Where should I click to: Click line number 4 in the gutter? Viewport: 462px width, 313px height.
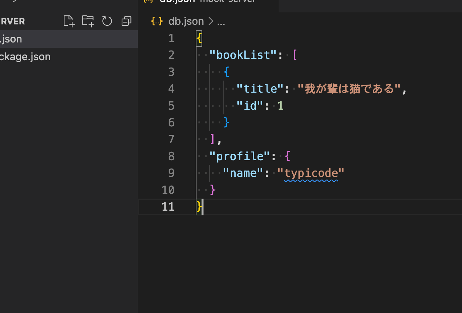click(x=171, y=89)
